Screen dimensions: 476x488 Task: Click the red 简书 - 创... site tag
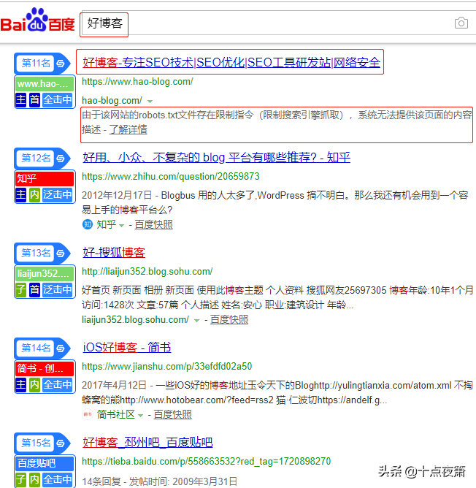[x=45, y=368]
